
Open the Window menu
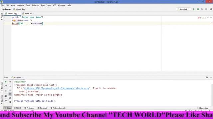(61, 5)
